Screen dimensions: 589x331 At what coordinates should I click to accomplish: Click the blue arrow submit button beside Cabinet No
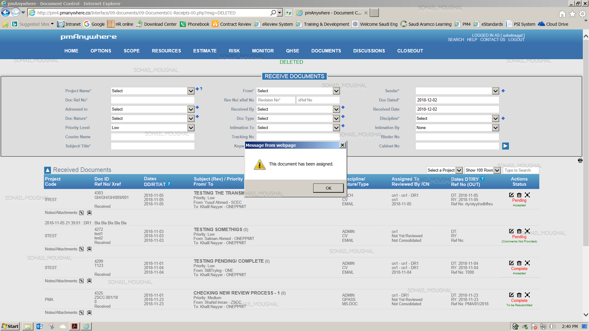coord(505,146)
